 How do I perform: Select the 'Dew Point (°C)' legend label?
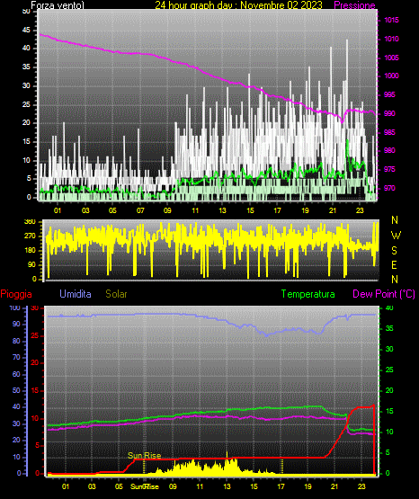(x=384, y=294)
